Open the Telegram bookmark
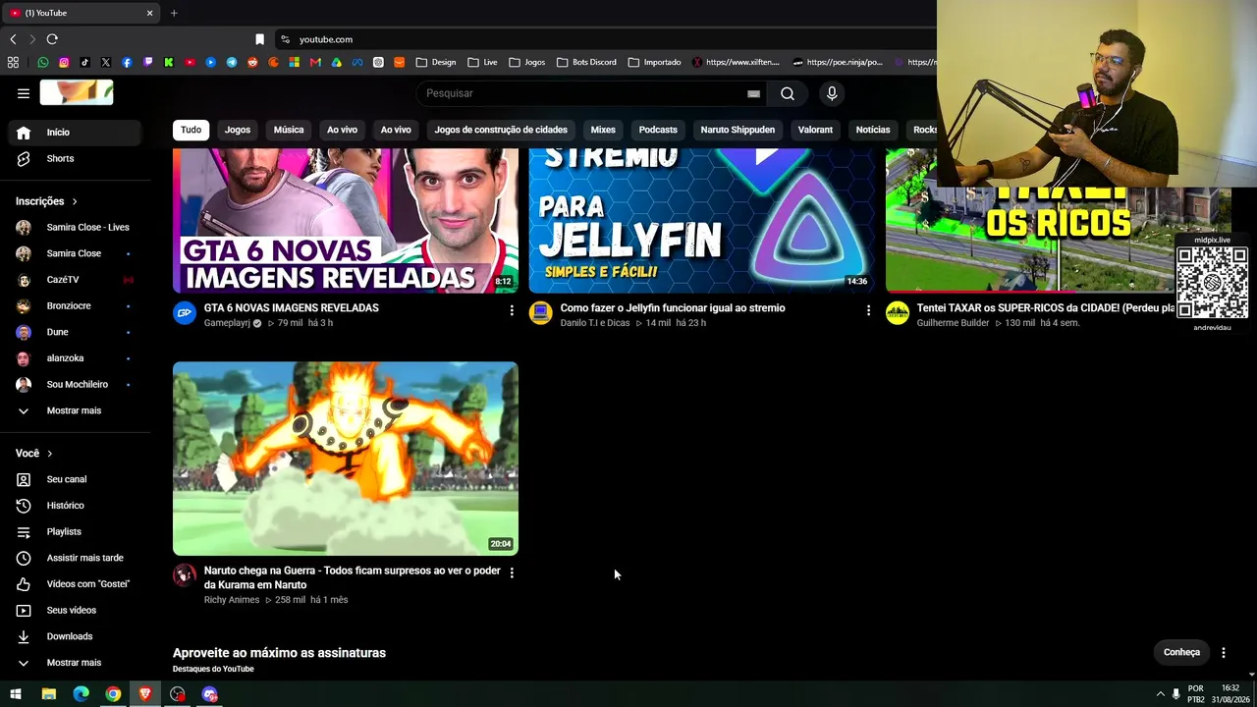1257x707 pixels. coord(232,62)
